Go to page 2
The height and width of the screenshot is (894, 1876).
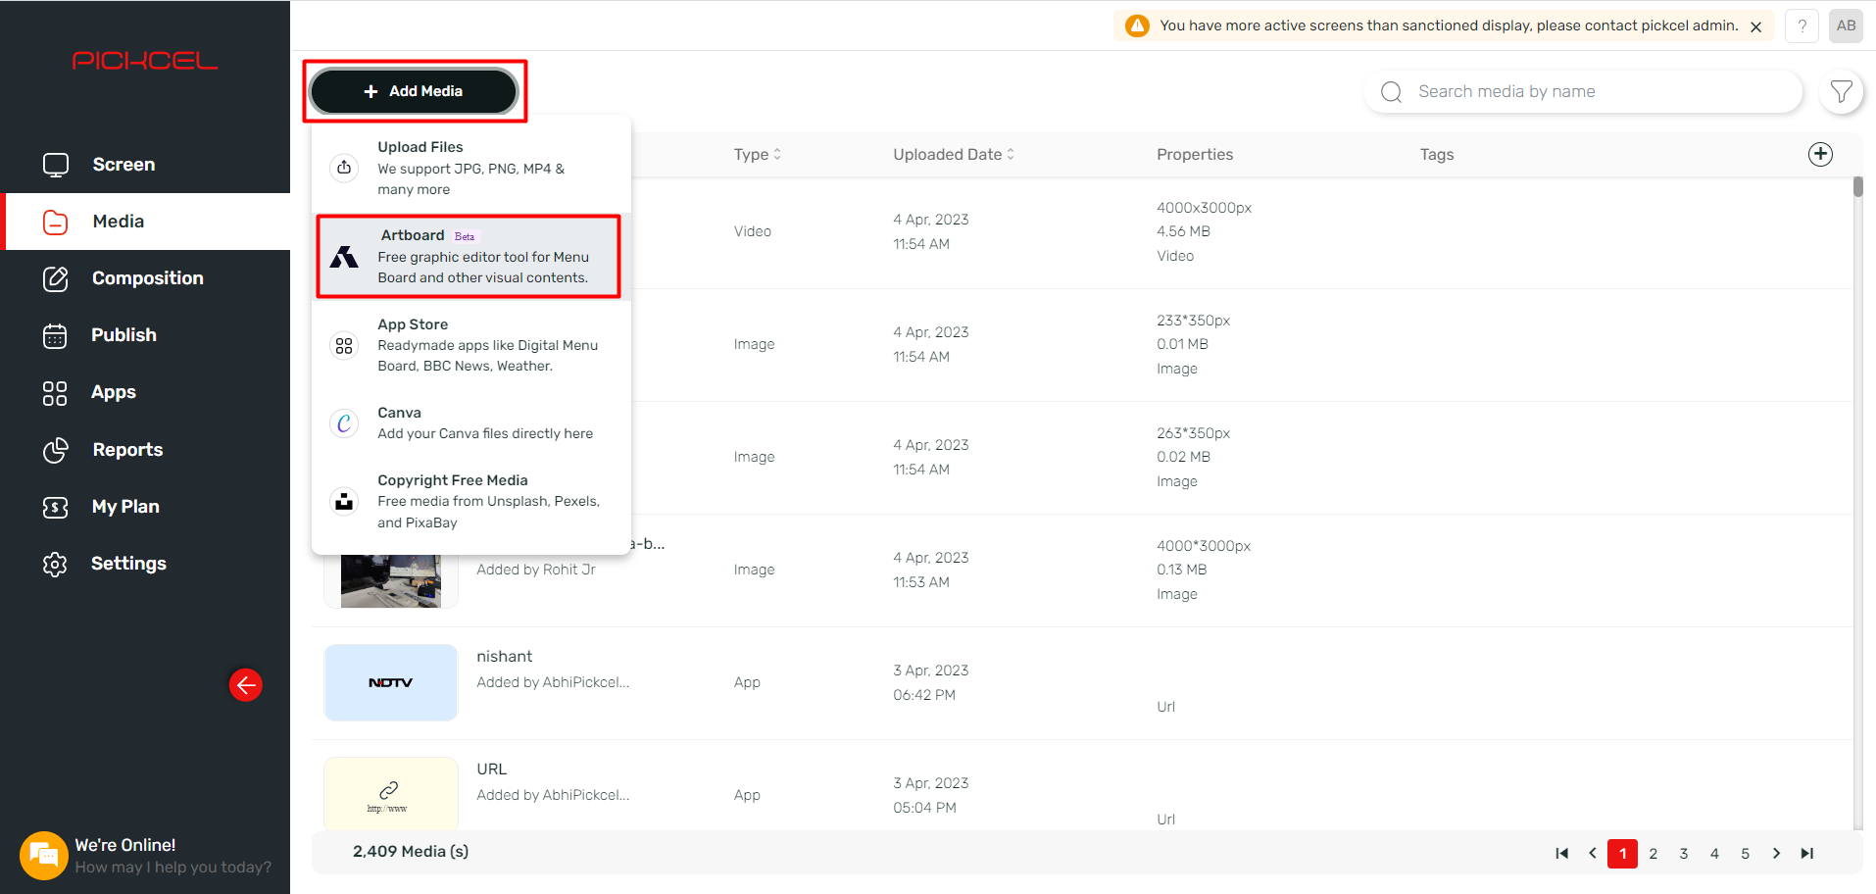[1653, 853]
